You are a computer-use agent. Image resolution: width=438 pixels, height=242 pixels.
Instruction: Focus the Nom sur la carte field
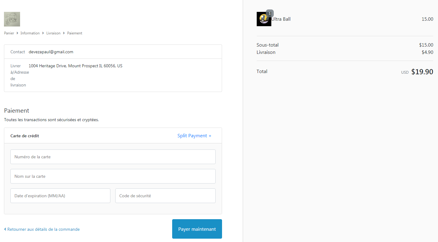coord(113,176)
